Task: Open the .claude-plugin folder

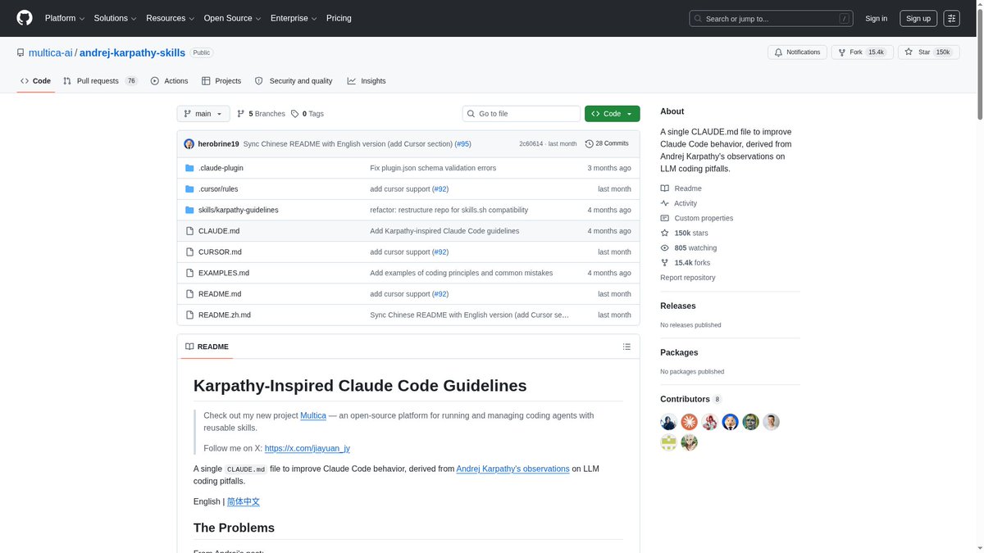Action: coord(221,168)
